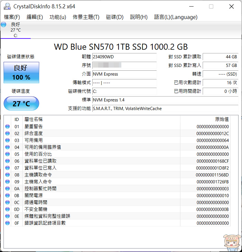The image size is (242, 252).
Task: Select the 錯誤資訊記錄項目數 attribute name
Action: [x=45, y=223]
